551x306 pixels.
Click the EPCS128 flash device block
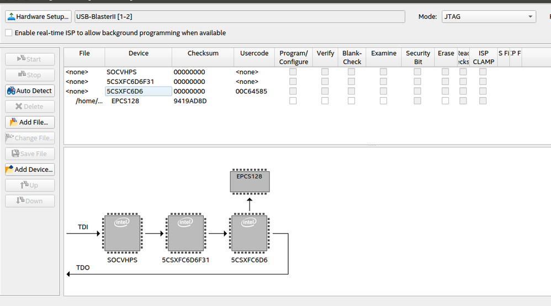(x=250, y=182)
